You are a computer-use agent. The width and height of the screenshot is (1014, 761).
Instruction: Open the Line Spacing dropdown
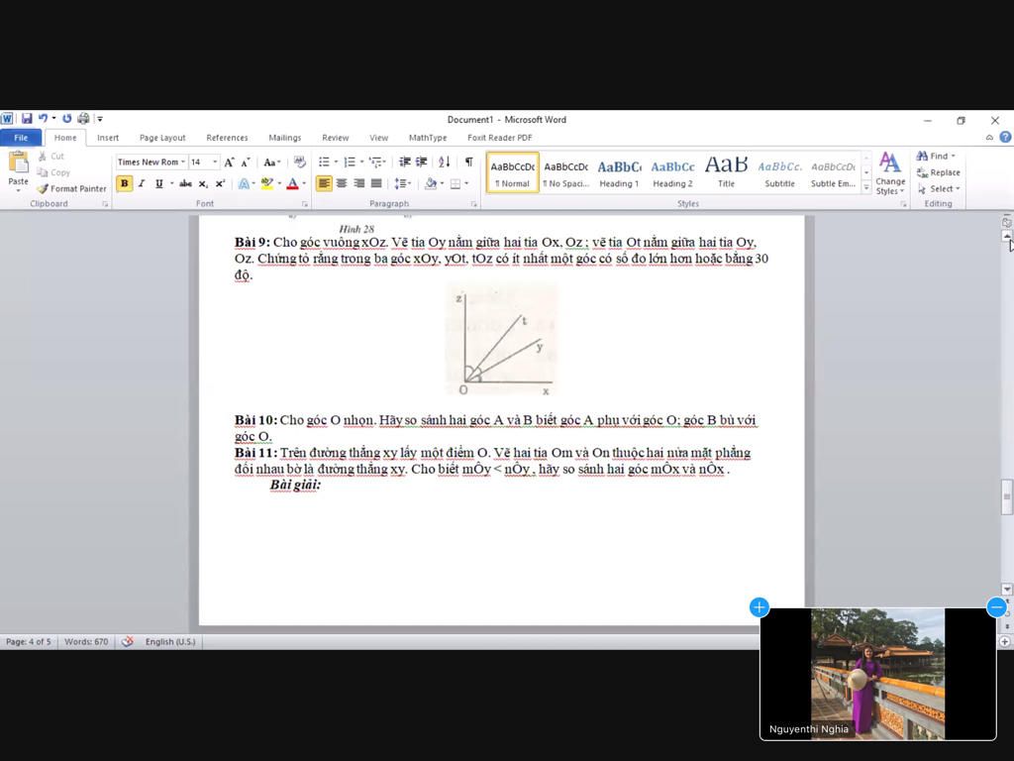click(403, 183)
